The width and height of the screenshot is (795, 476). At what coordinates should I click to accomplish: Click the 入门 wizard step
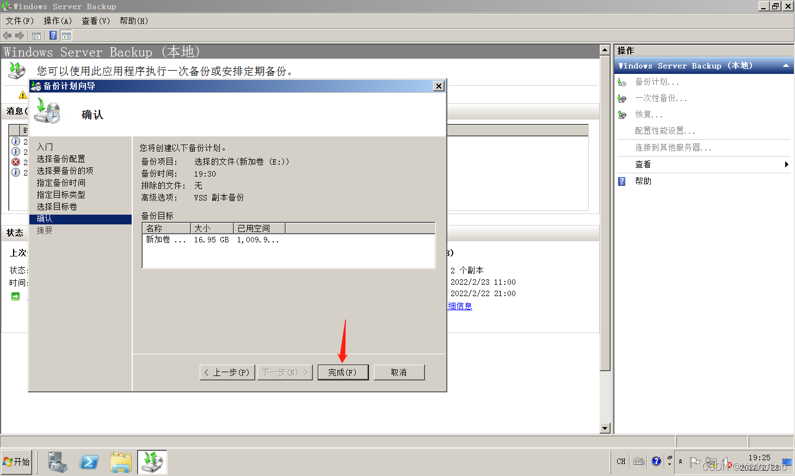point(45,147)
